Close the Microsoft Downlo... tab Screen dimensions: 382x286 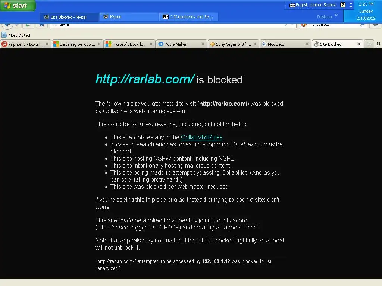pos(151,44)
